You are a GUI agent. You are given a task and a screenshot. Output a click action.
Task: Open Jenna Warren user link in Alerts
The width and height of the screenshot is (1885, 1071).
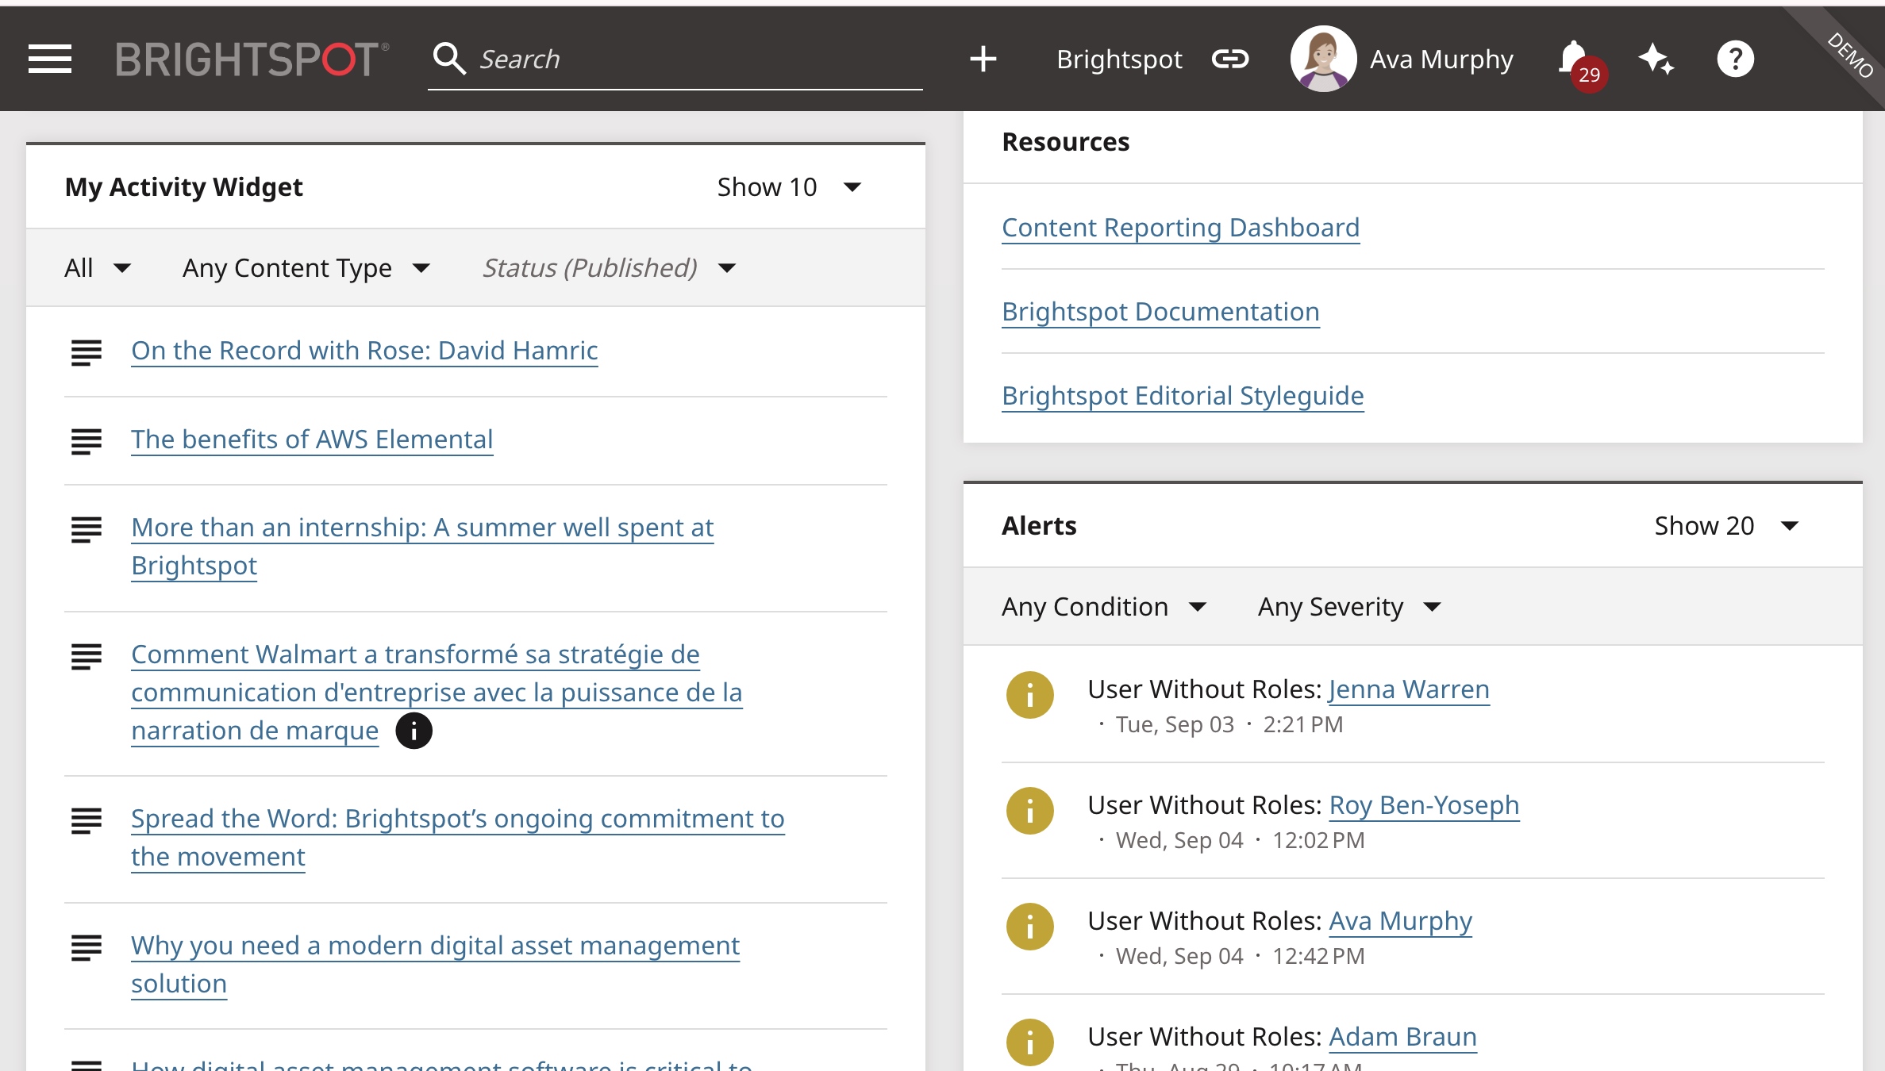coord(1409,689)
